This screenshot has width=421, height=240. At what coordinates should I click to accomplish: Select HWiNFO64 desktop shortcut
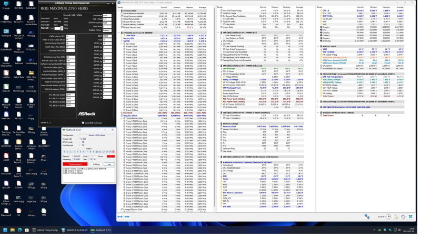6,143
